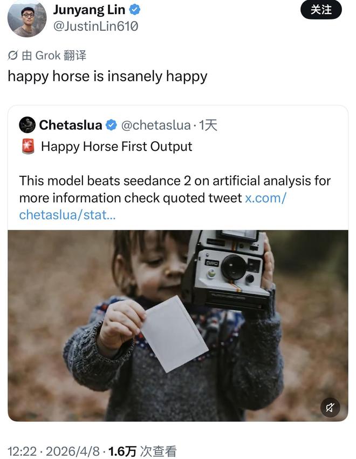Click the verified badge next to Chetaslua
Image resolution: width=356 pixels, height=459 pixels.
tap(111, 125)
